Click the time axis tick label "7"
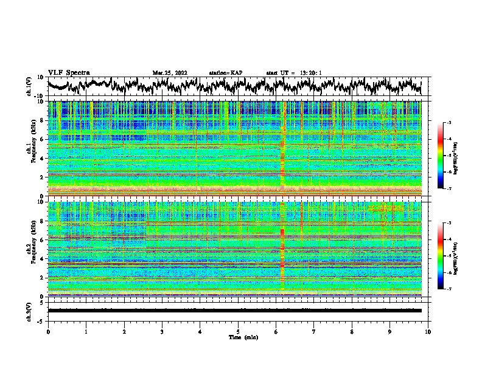Image resolution: width=482 pixels, height=372 pixels. tap(314, 331)
